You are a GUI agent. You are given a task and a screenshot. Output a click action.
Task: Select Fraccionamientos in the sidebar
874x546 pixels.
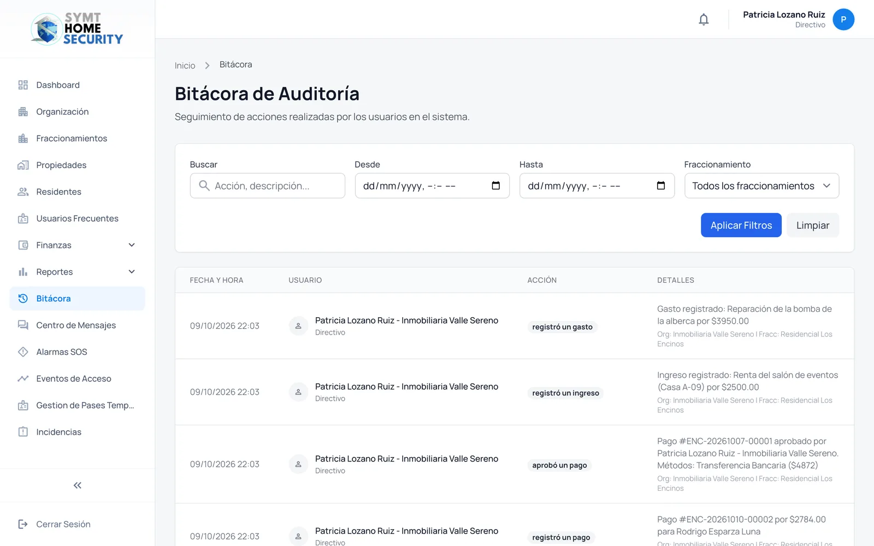pos(78,139)
